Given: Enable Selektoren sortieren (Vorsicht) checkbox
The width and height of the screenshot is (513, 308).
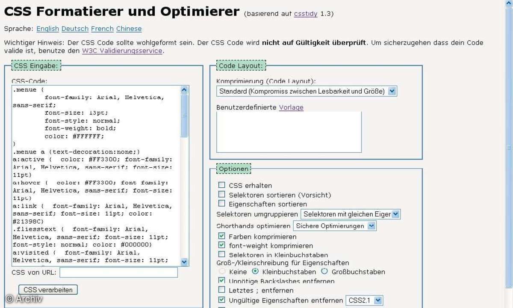Looking at the screenshot, I should pos(221,195).
